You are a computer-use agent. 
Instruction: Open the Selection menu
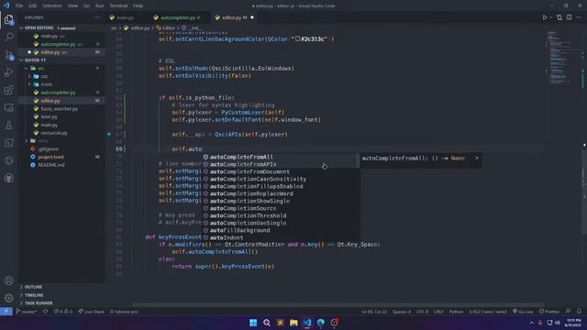52,5
